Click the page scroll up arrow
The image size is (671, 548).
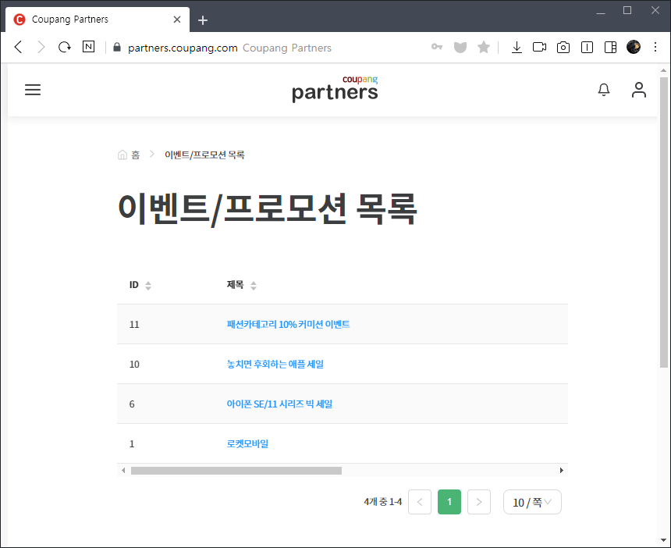pyautogui.click(x=664, y=70)
